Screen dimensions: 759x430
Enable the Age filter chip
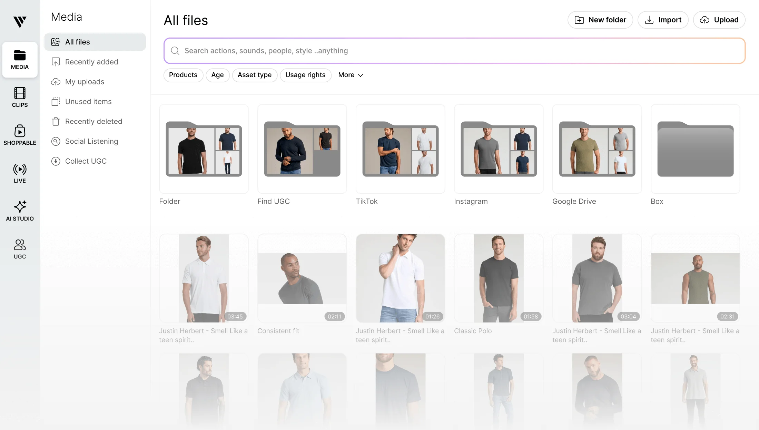click(218, 75)
